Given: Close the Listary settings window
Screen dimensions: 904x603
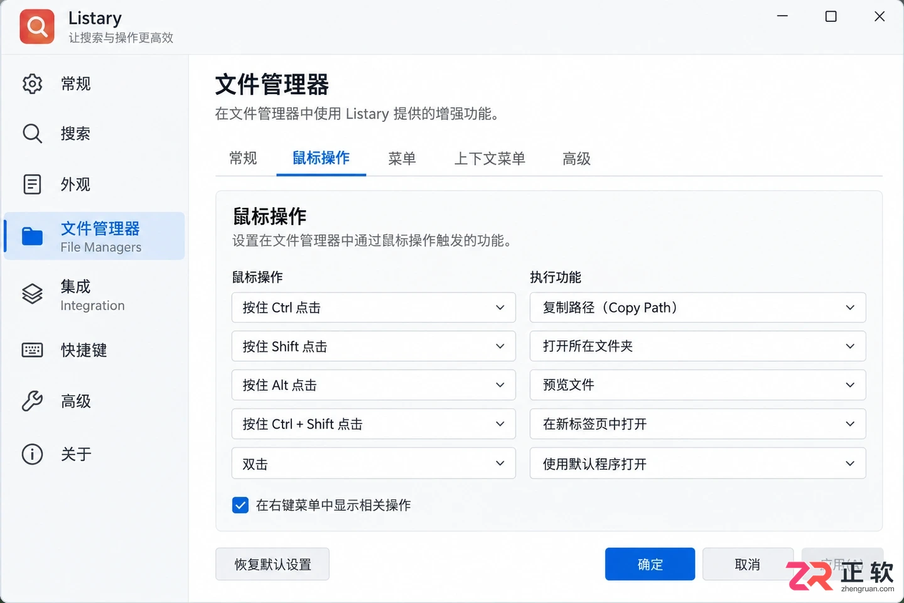Looking at the screenshot, I should 880,16.
